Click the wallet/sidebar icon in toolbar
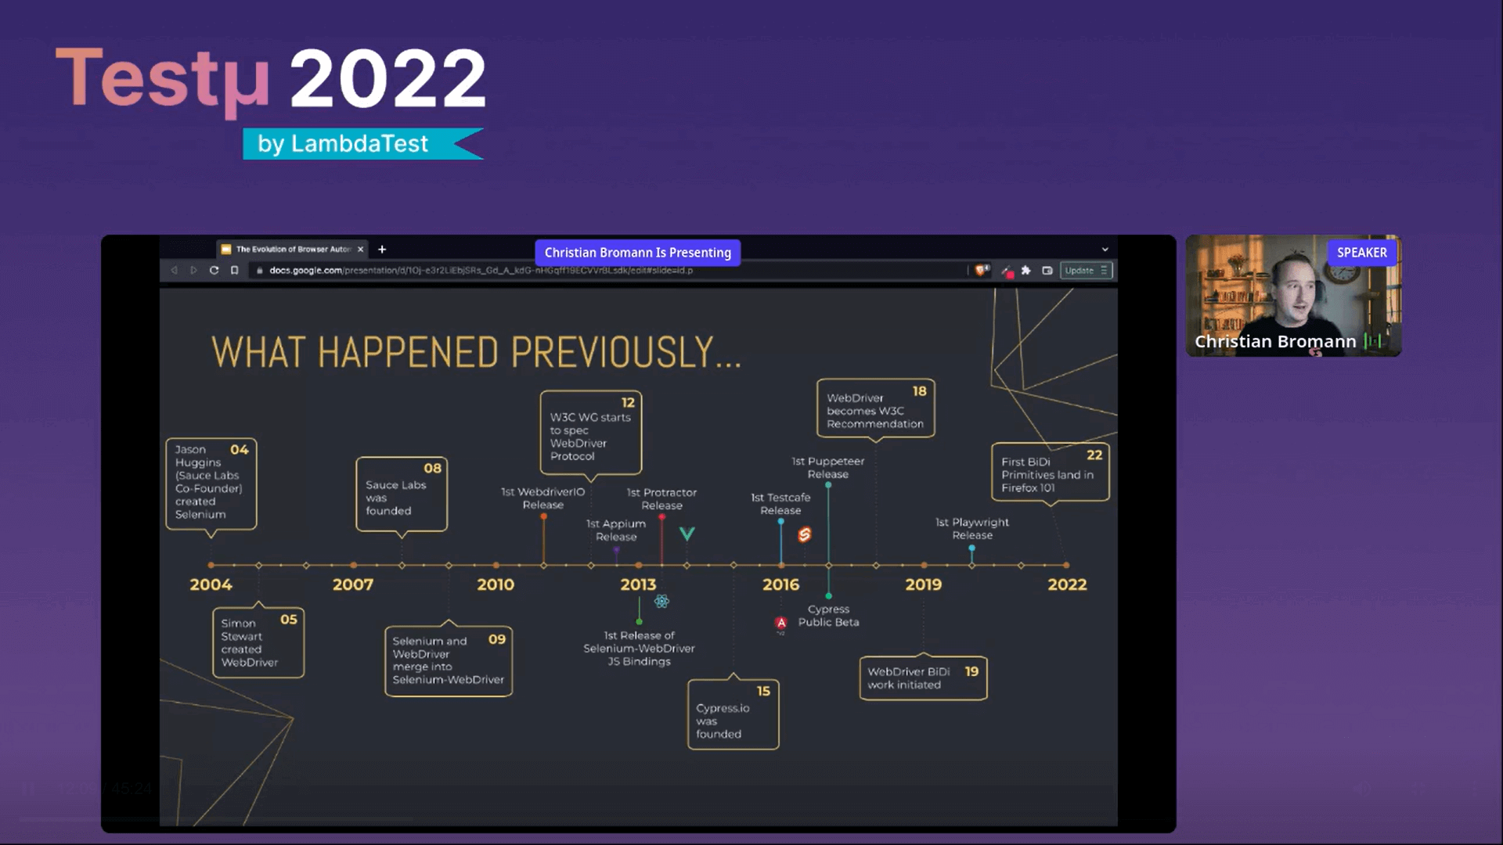 point(1047,271)
